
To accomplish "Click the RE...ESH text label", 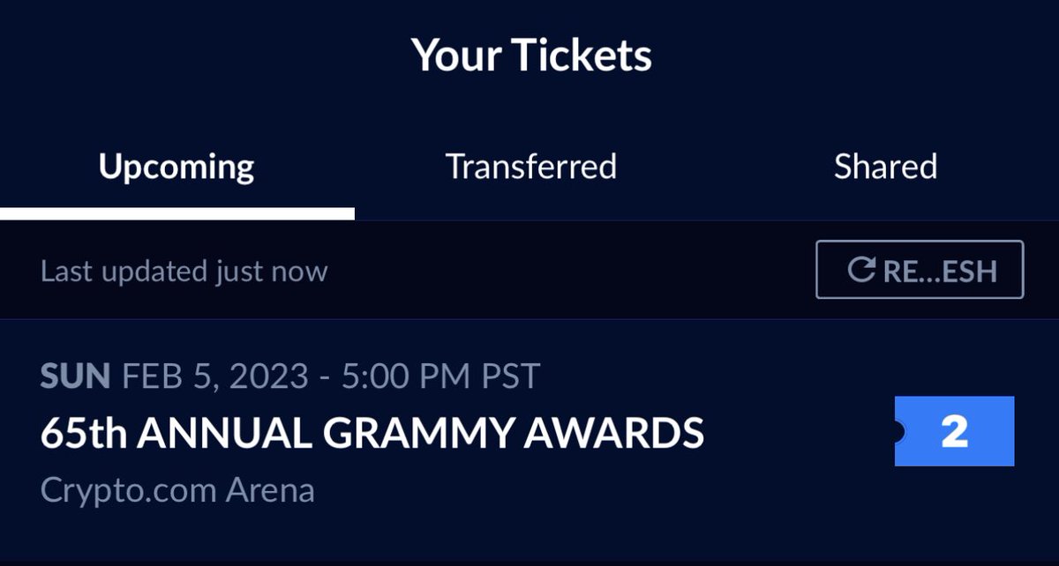I will (x=940, y=271).
